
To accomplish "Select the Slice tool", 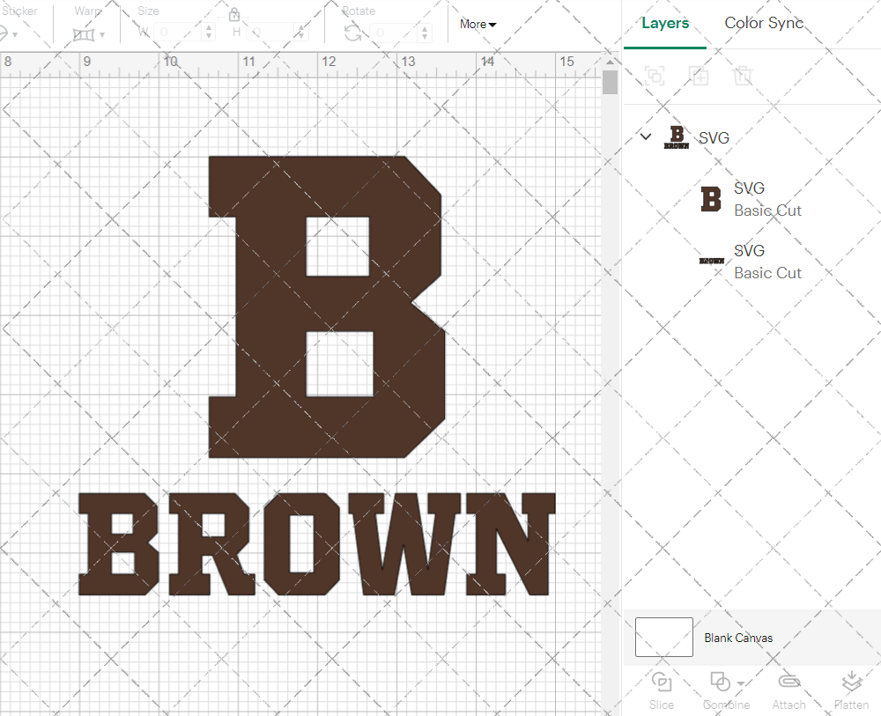I will (x=661, y=690).
